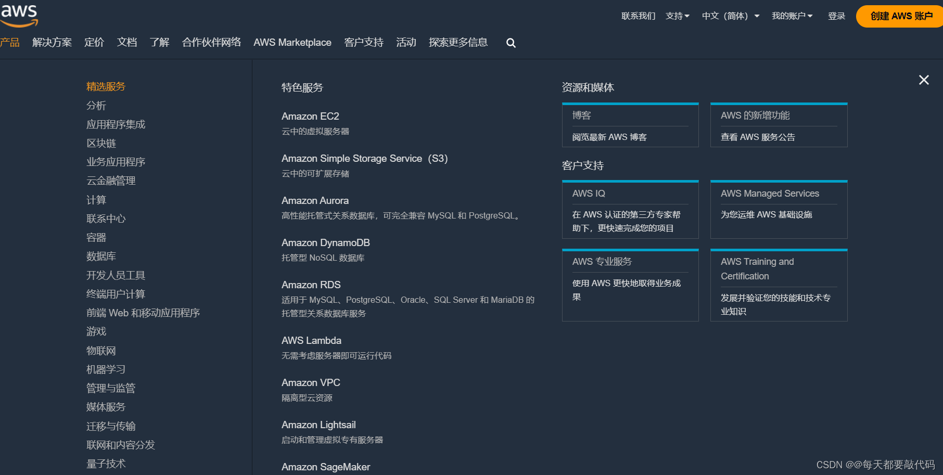Select the 计算 category
The width and height of the screenshot is (943, 475).
click(x=96, y=200)
